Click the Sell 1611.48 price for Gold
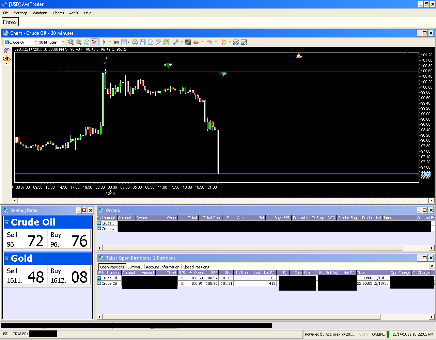The height and width of the screenshot is (340, 436). pyautogui.click(x=26, y=276)
